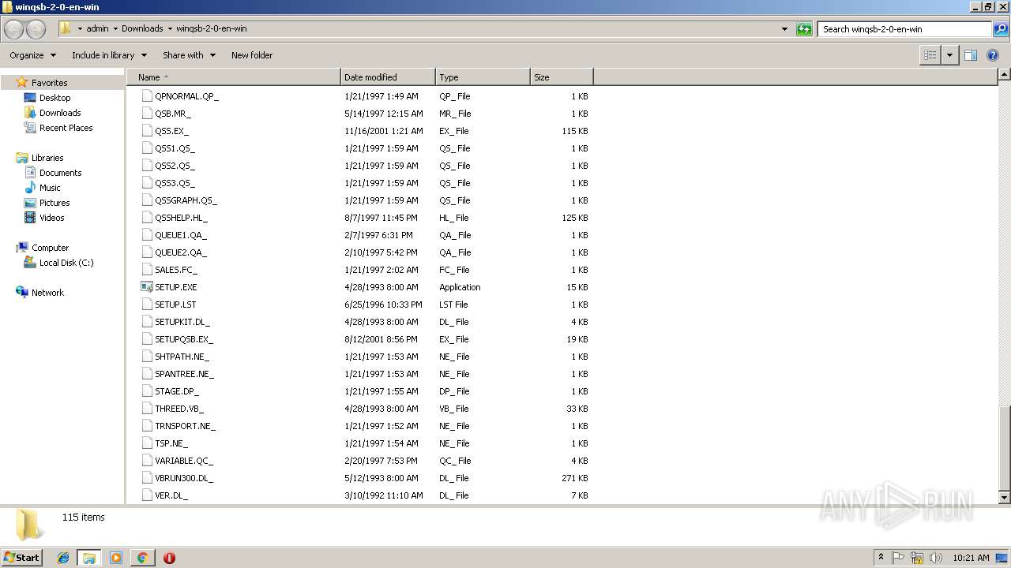Launch Internet Explorer from taskbar
Image resolution: width=1011 pixels, height=568 pixels.
[63, 558]
